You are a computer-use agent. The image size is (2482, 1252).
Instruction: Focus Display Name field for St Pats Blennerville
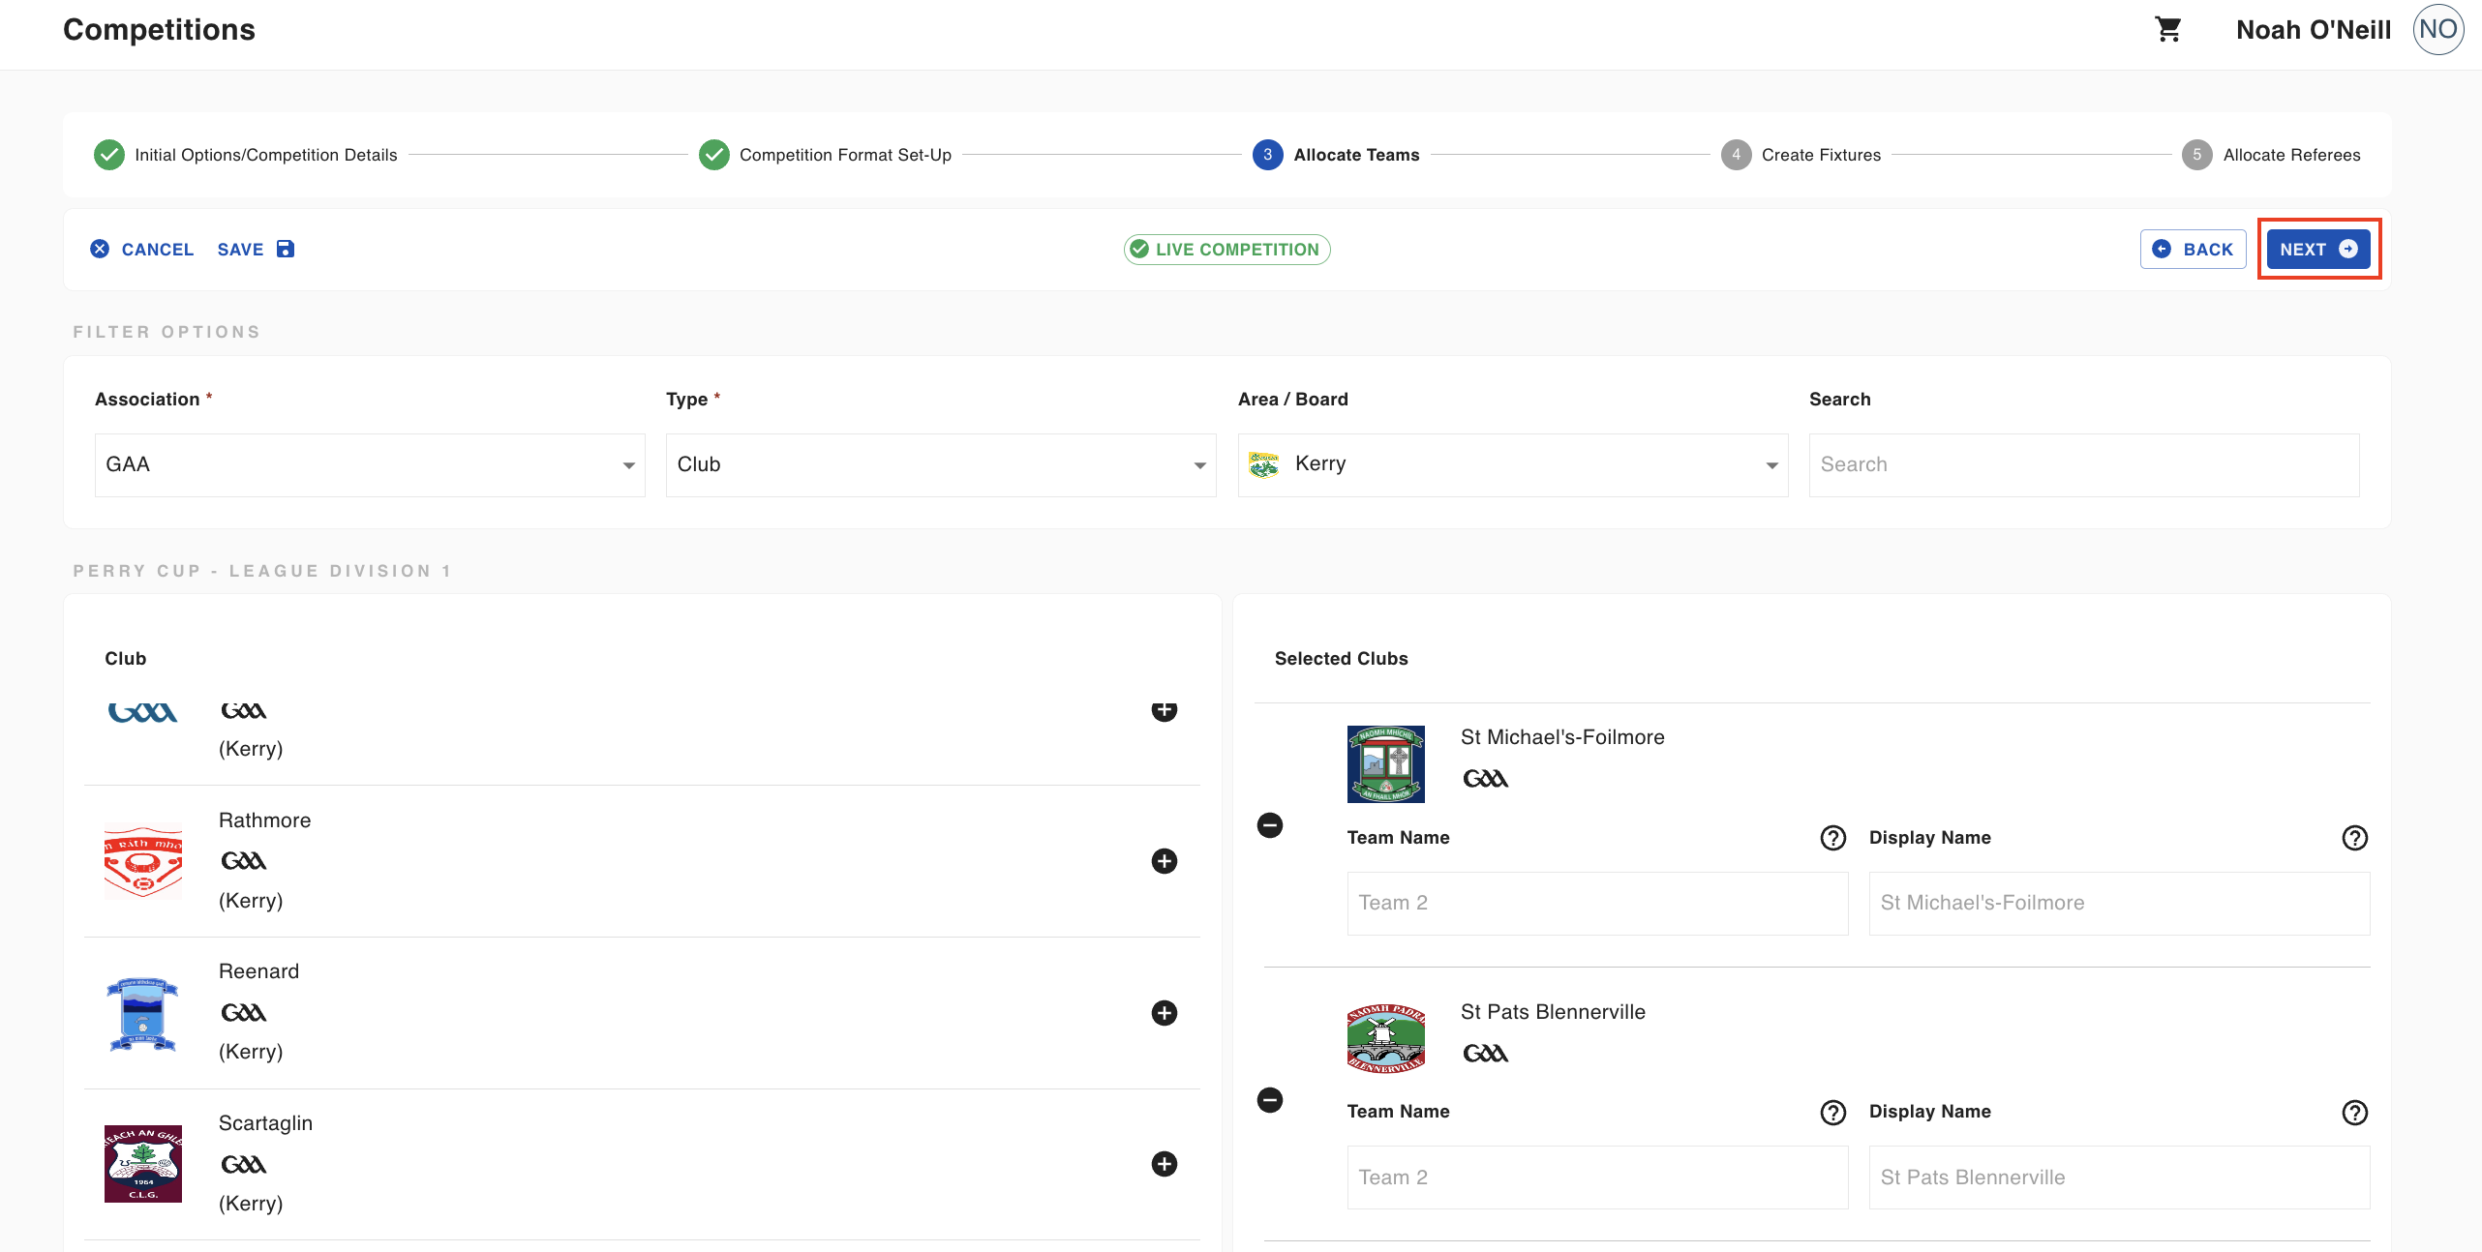[2119, 1177]
